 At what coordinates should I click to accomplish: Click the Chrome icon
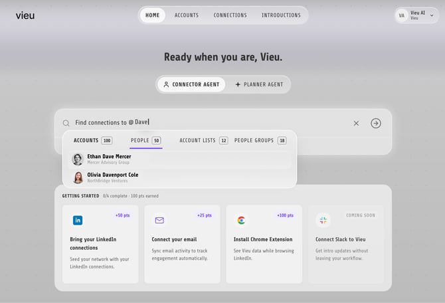tap(241, 220)
